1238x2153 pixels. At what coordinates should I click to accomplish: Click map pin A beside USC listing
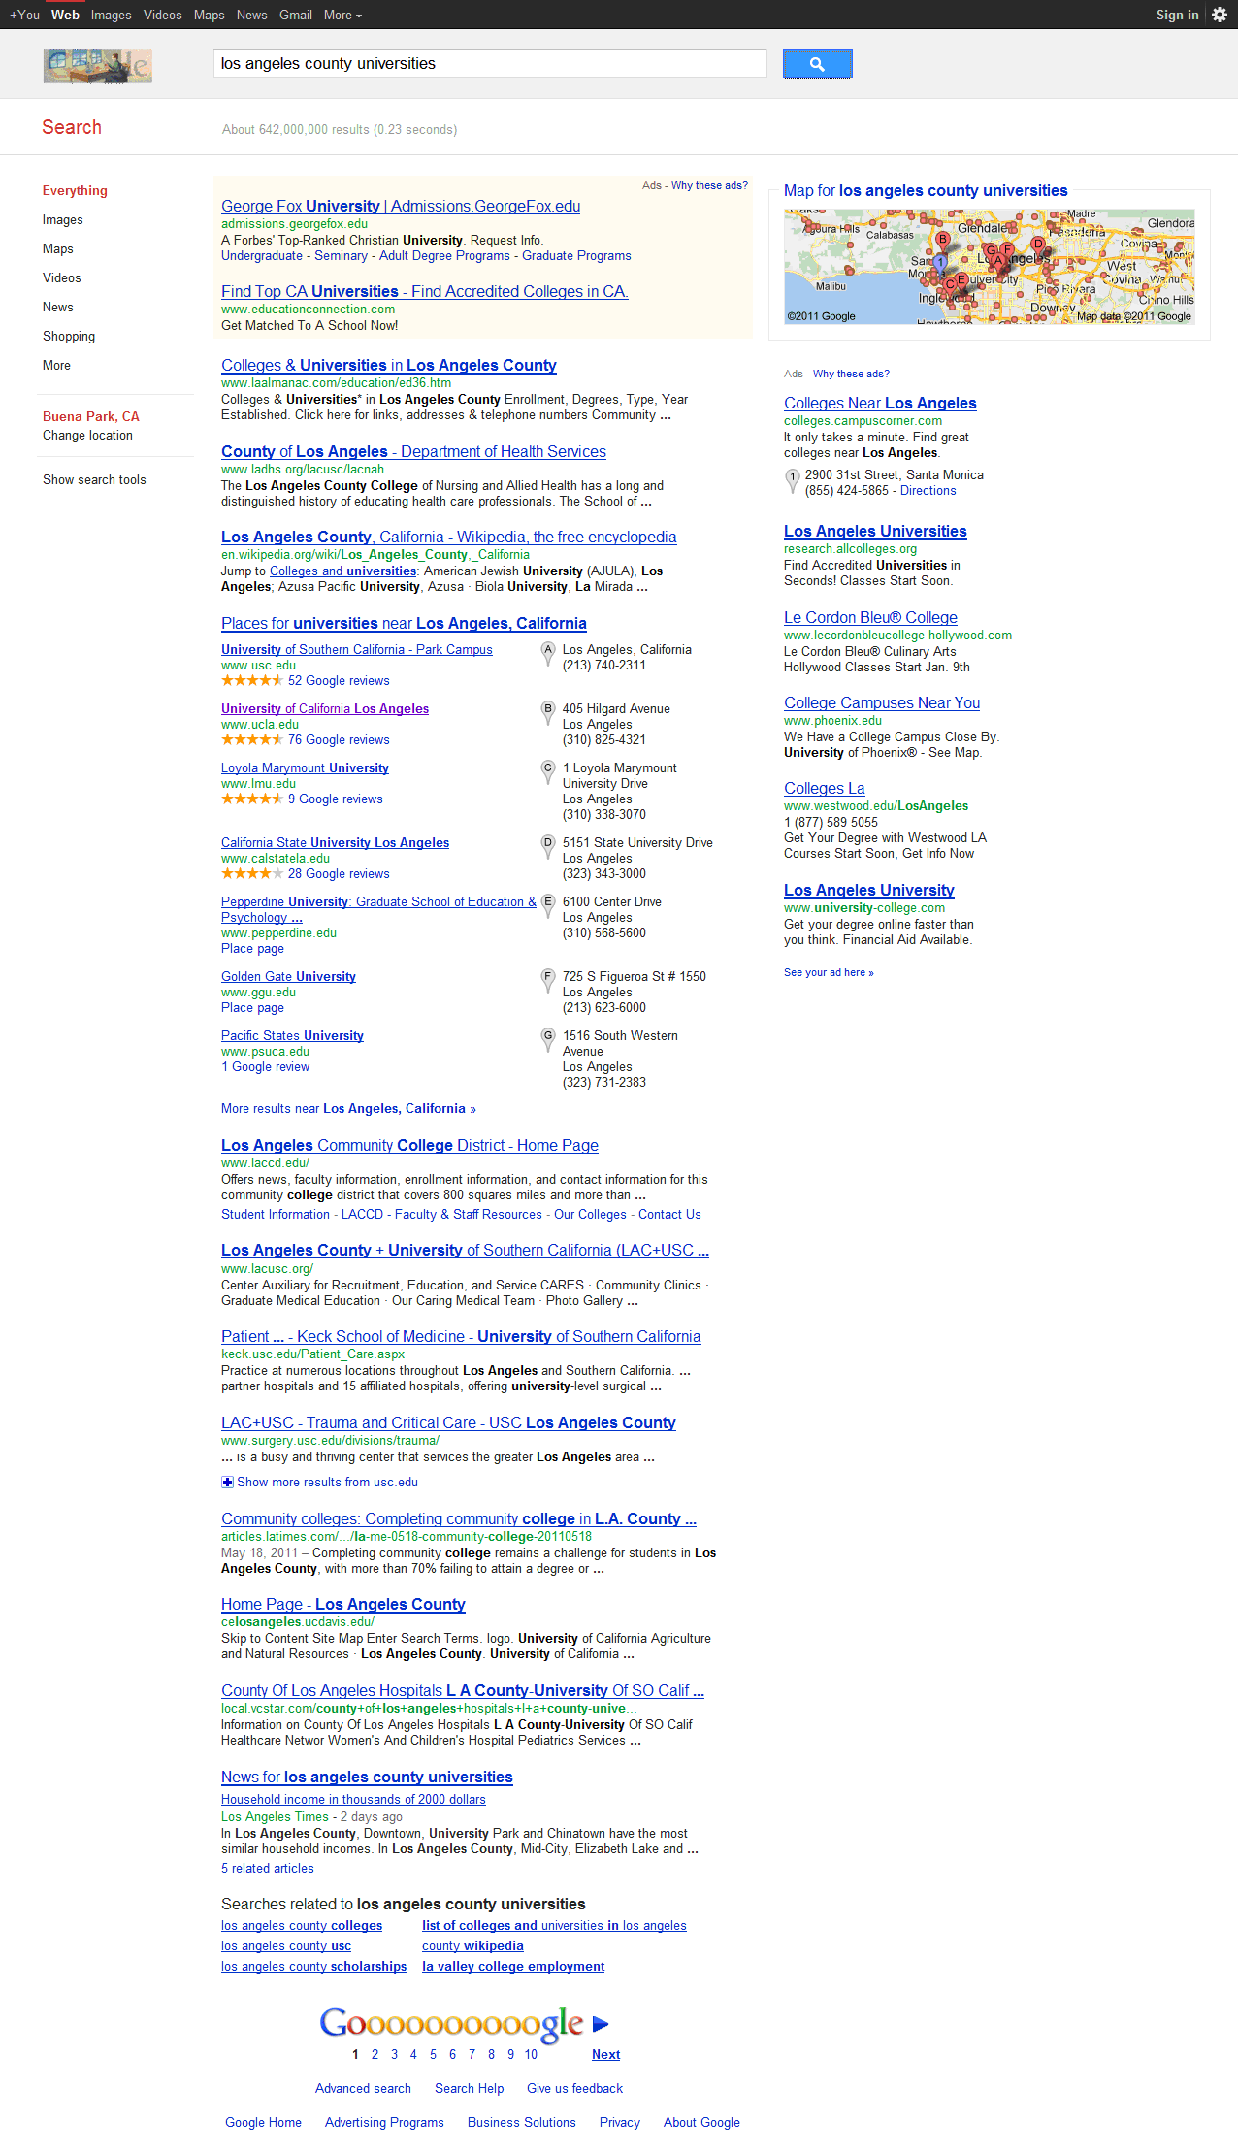548,652
